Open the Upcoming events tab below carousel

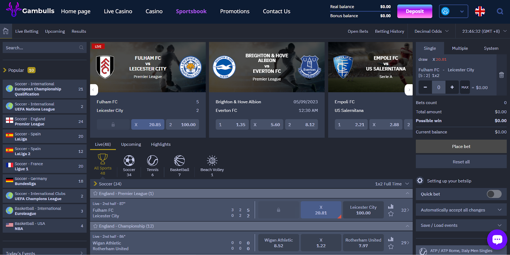[x=131, y=144]
